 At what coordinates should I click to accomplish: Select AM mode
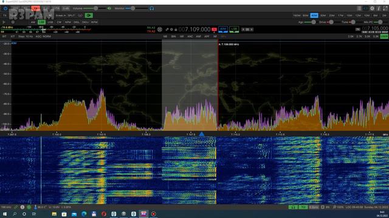[x=33, y=22]
